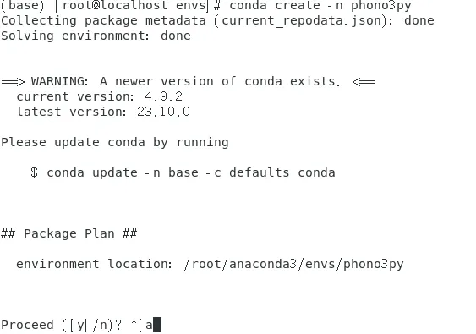Click the 'Please update conda by running' text

(x=115, y=142)
